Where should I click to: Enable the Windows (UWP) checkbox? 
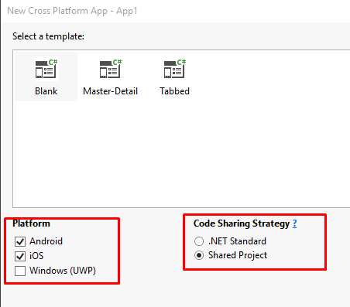tap(20, 271)
